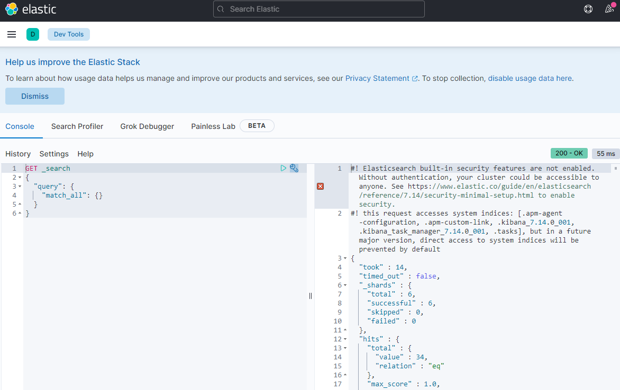Open the lifebuoy help menu icon
The image size is (620, 390).
(x=588, y=9)
